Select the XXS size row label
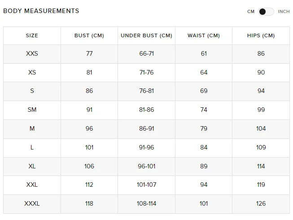293x220 pixels. (32, 53)
